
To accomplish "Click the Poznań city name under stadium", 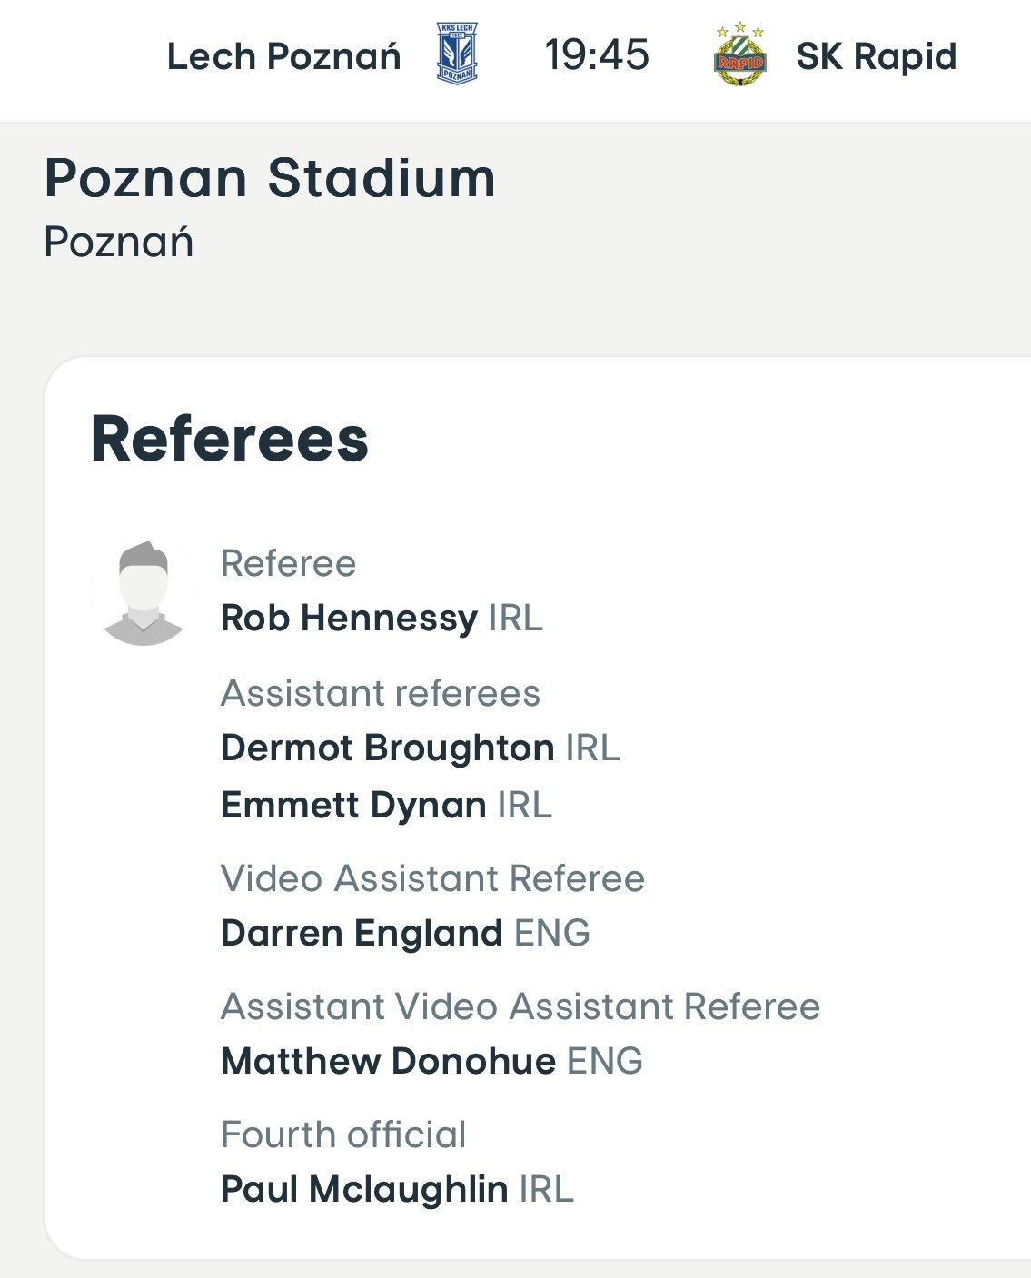I will pyautogui.click(x=119, y=243).
